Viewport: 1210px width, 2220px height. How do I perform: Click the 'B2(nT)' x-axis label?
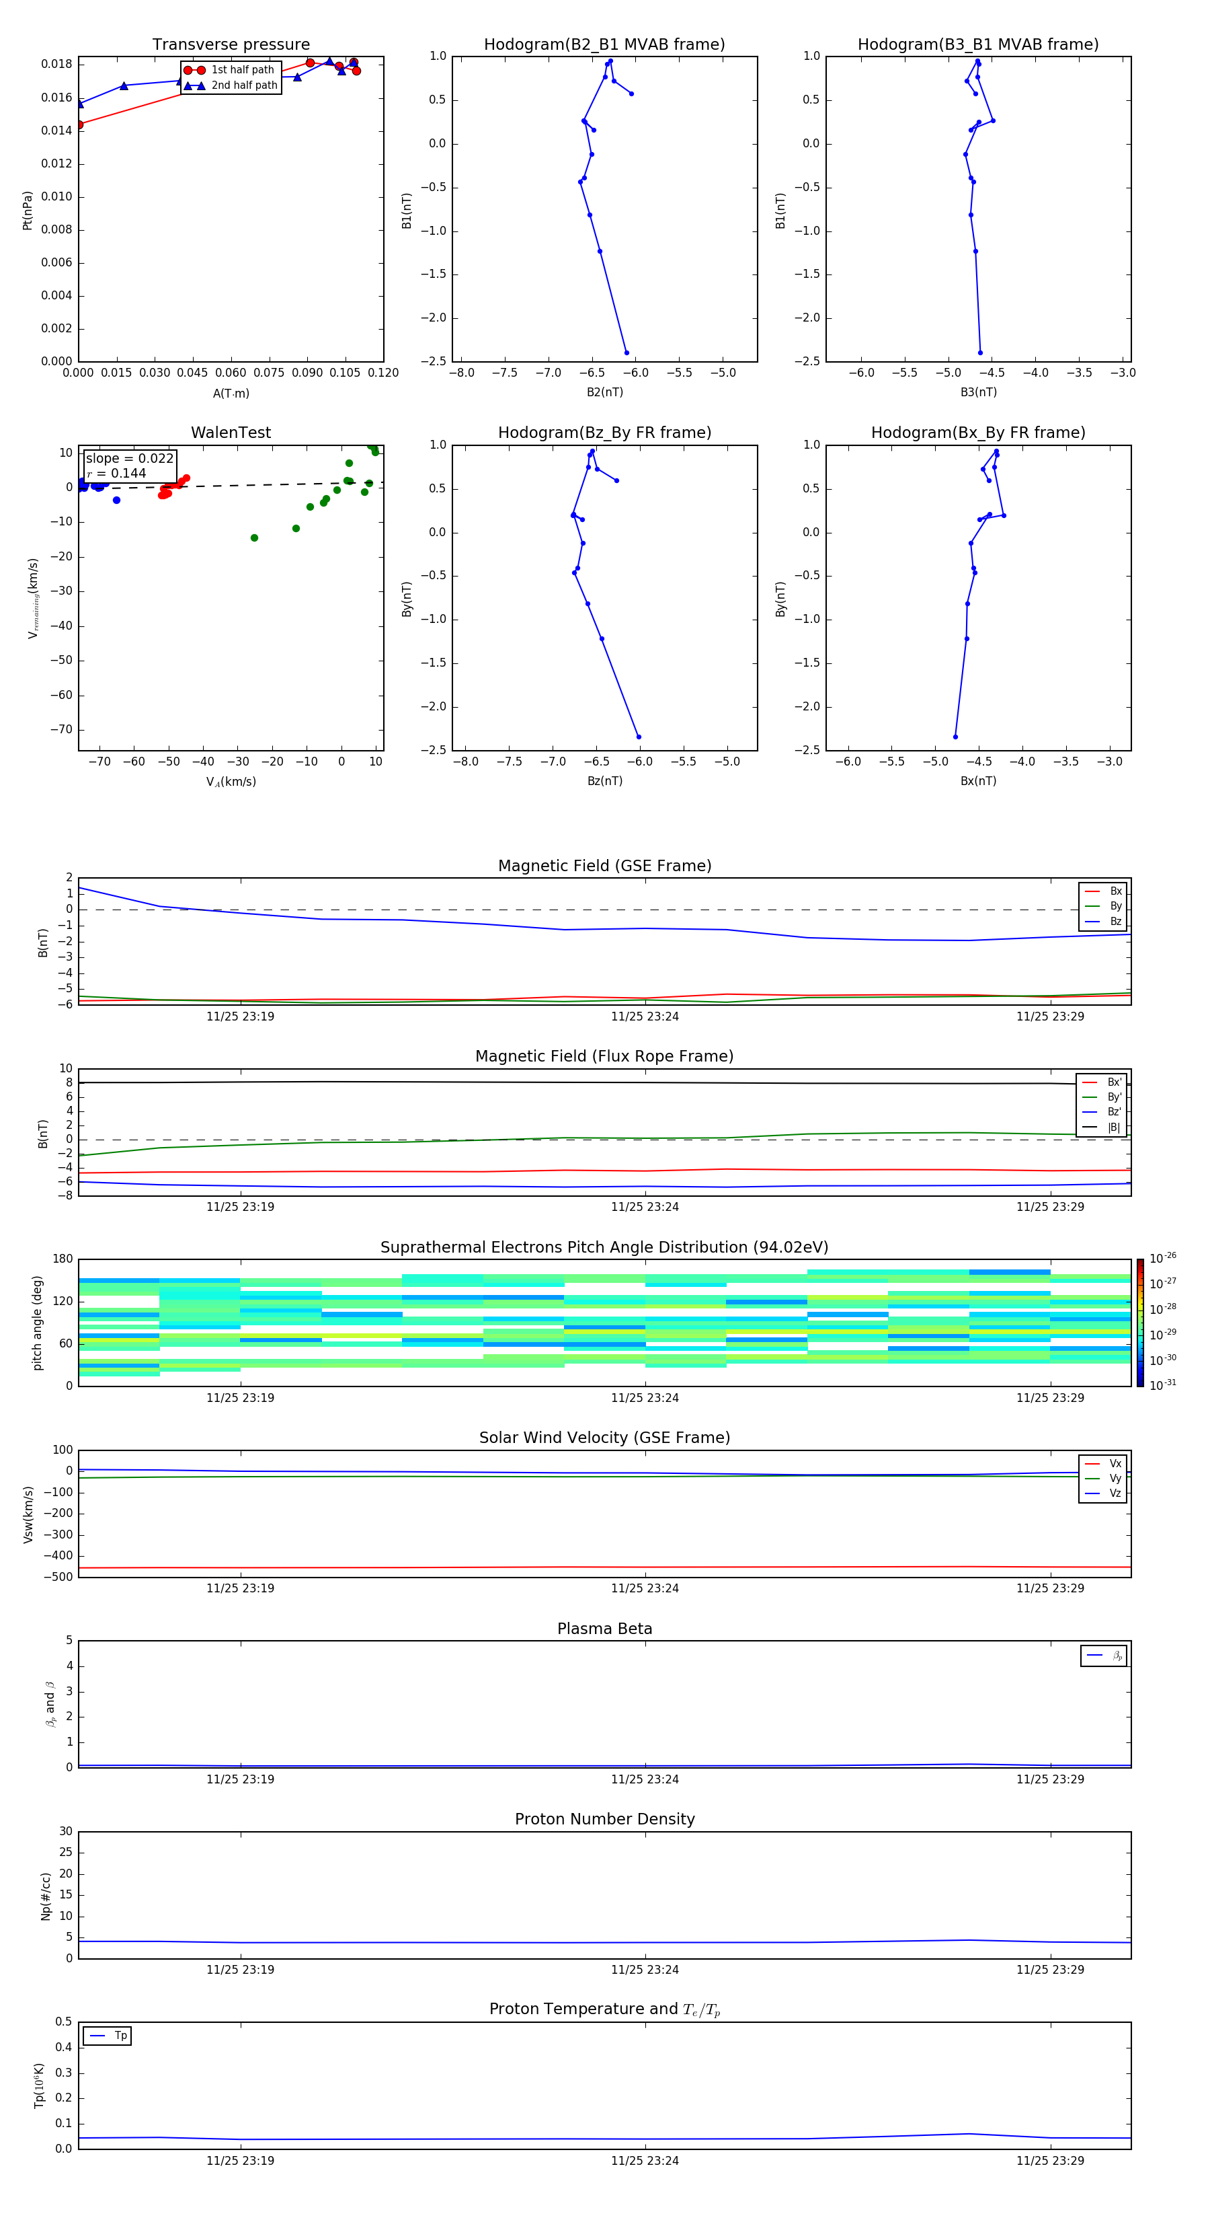tap(604, 392)
